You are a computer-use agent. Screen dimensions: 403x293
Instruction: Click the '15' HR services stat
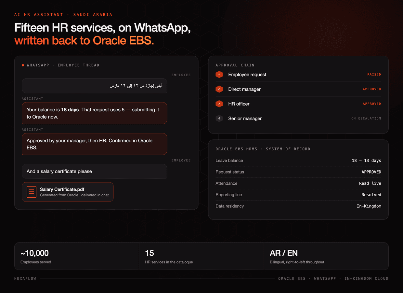point(149,253)
